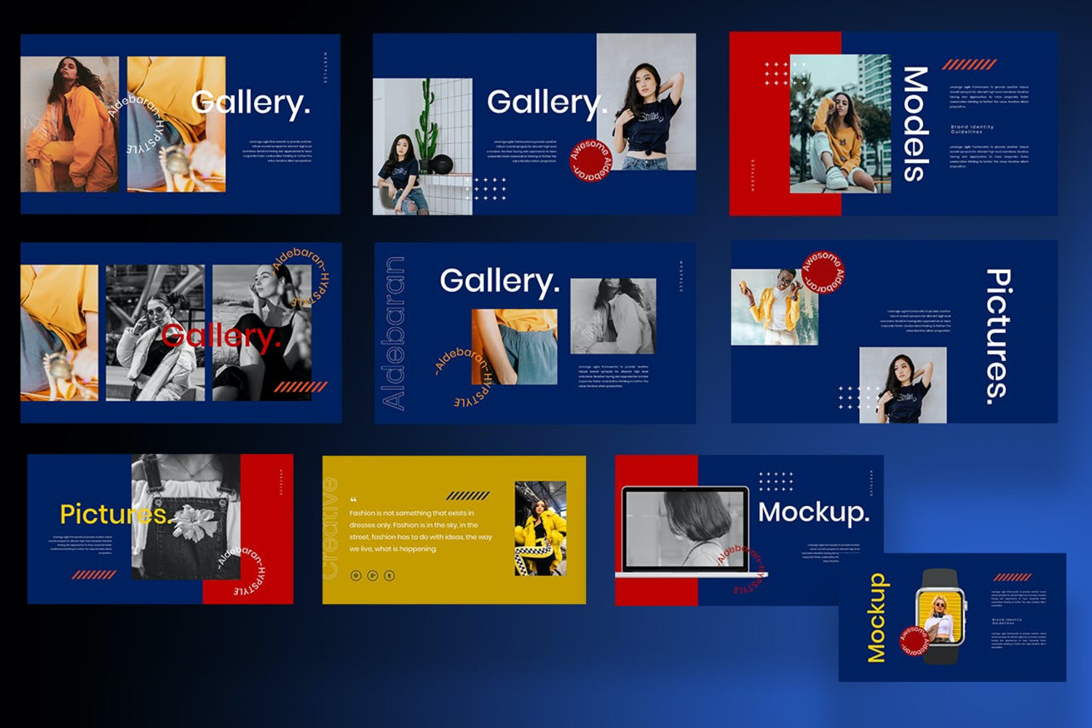Click the quotation mark icon above the fashion quote
1092x728 pixels.
(353, 499)
